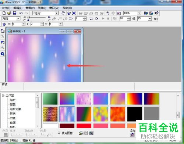Select 组合 in the studio tree
Screen dimensions: 184x144
[x=13, y=100]
